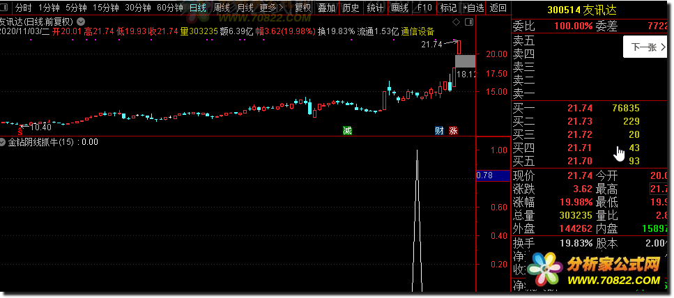Select the 1分钟 period
Screen dimensions: 674x298
[49, 7]
